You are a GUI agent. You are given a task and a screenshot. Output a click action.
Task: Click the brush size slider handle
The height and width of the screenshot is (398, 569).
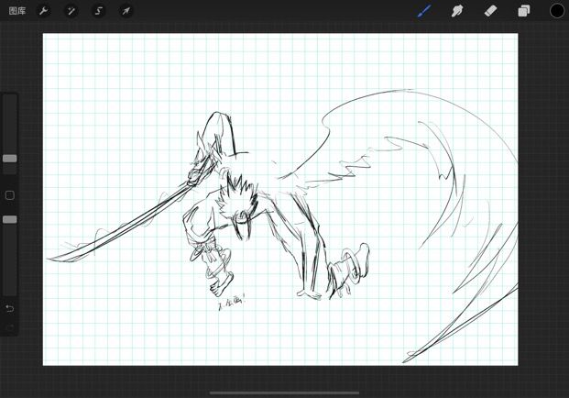pyautogui.click(x=10, y=159)
